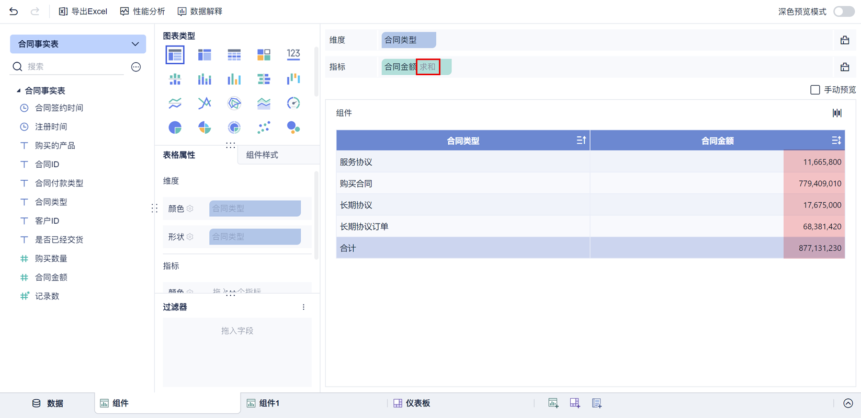861x418 pixels.
Task: Switch to the 表格属性 tab
Action: pyautogui.click(x=179, y=155)
